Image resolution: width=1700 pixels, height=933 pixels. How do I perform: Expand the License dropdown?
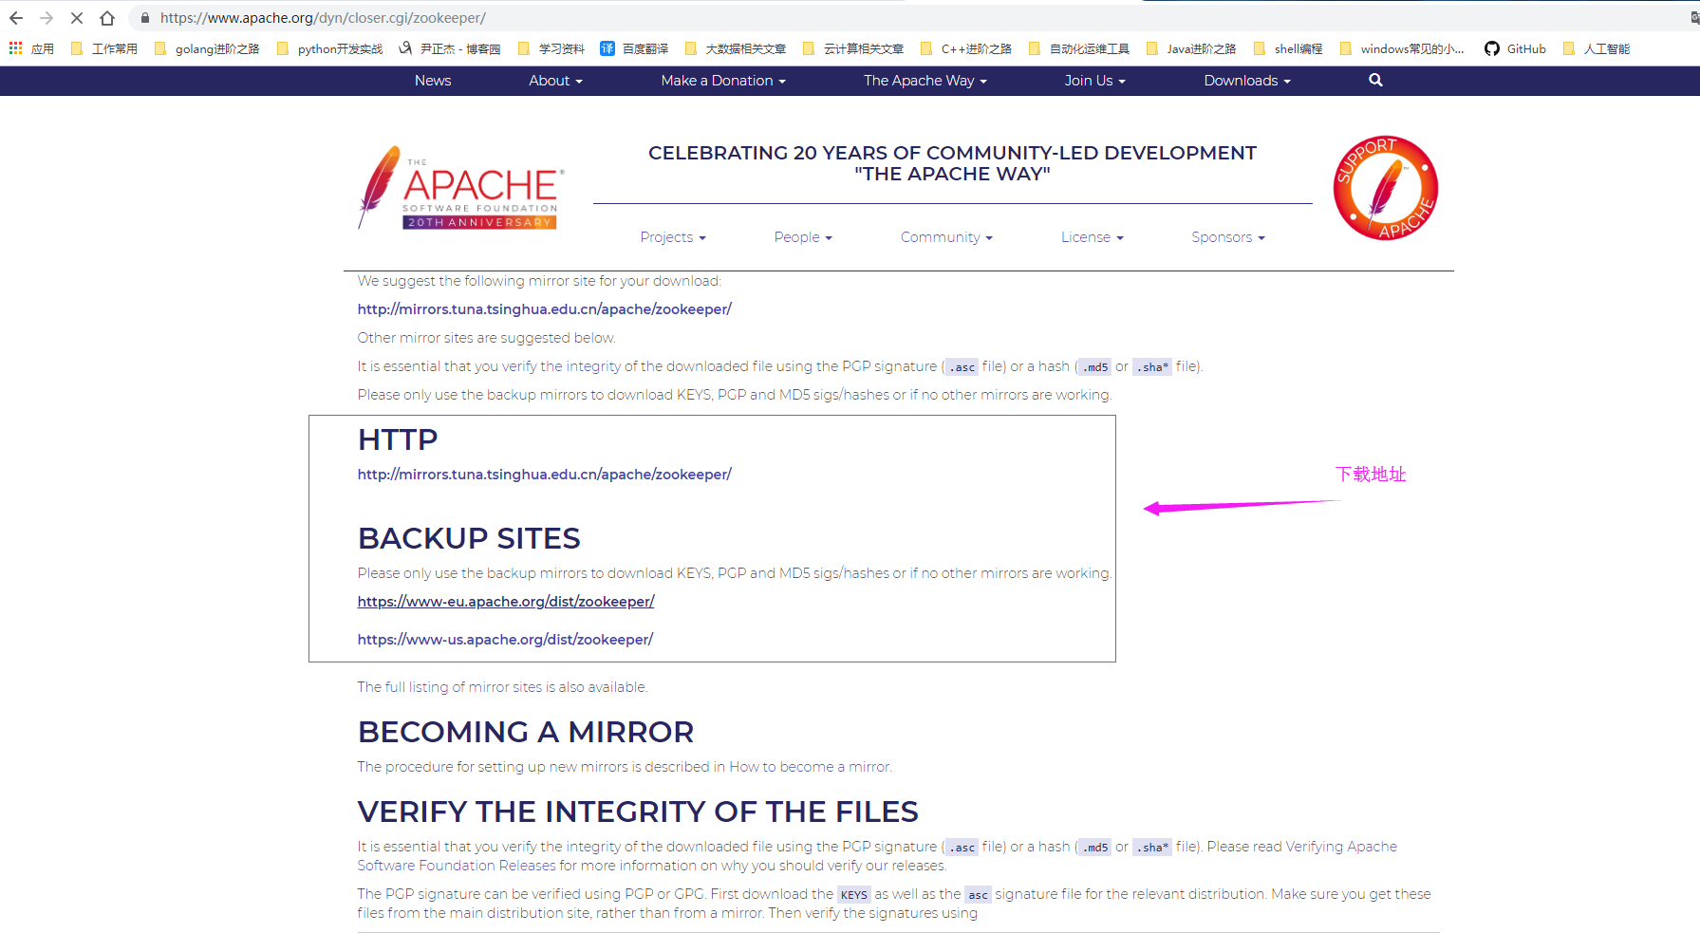[1093, 237]
